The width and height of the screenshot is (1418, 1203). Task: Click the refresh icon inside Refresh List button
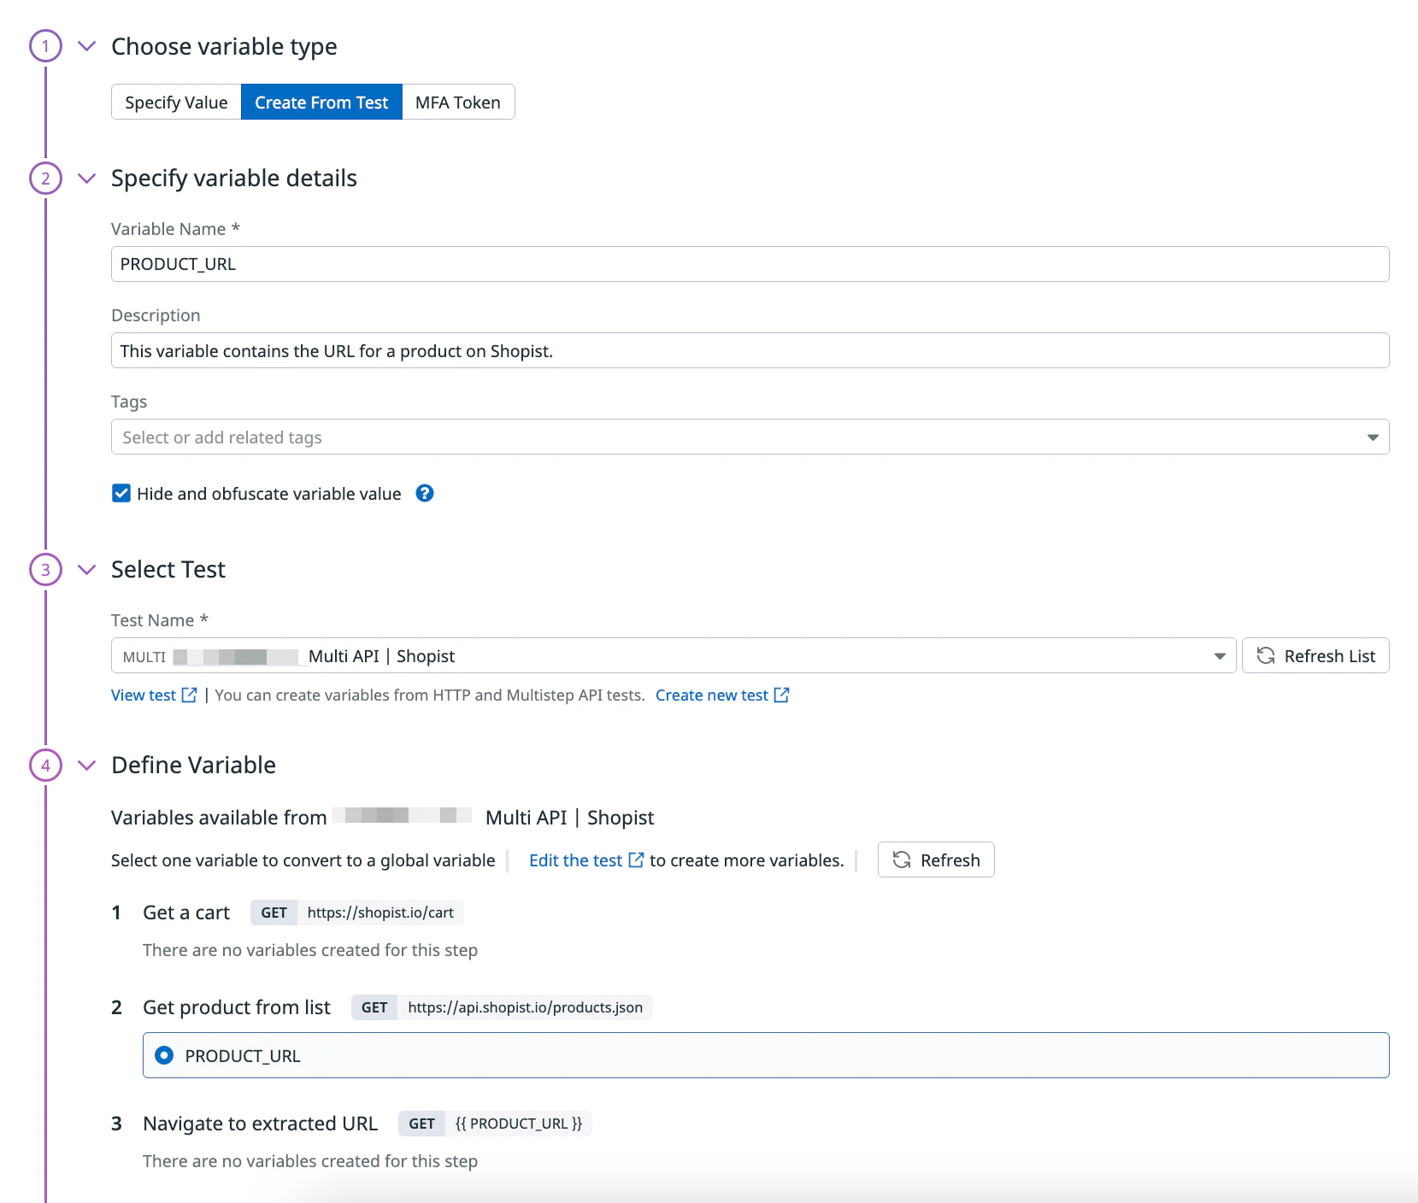point(1266,655)
